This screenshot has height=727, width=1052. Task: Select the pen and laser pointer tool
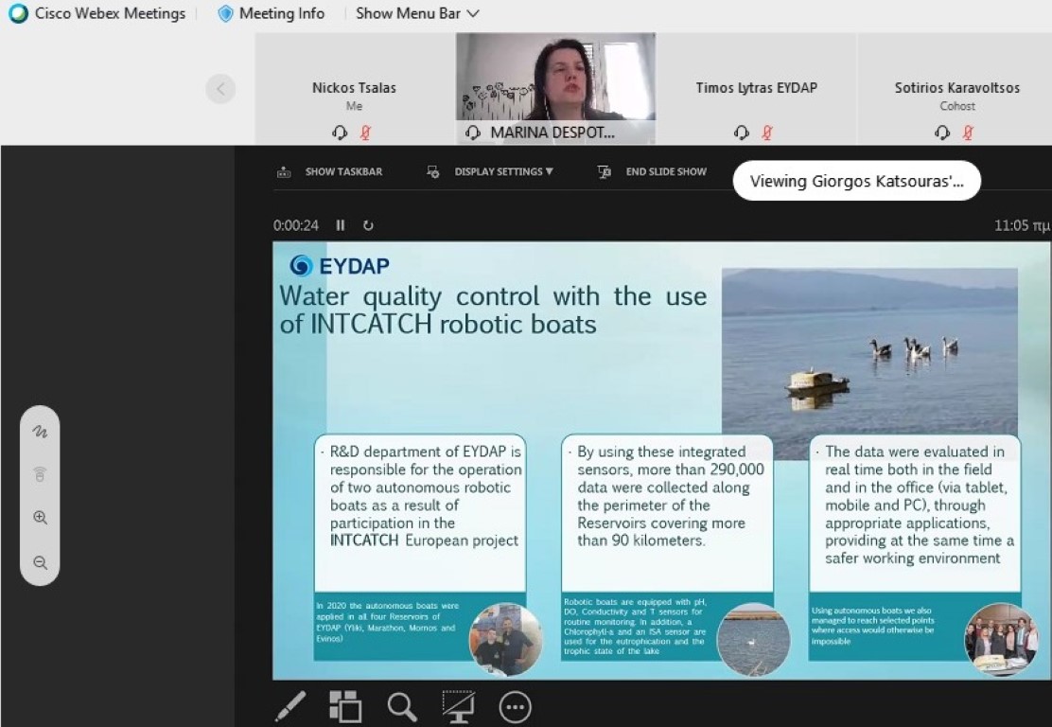[x=290, y=706]
